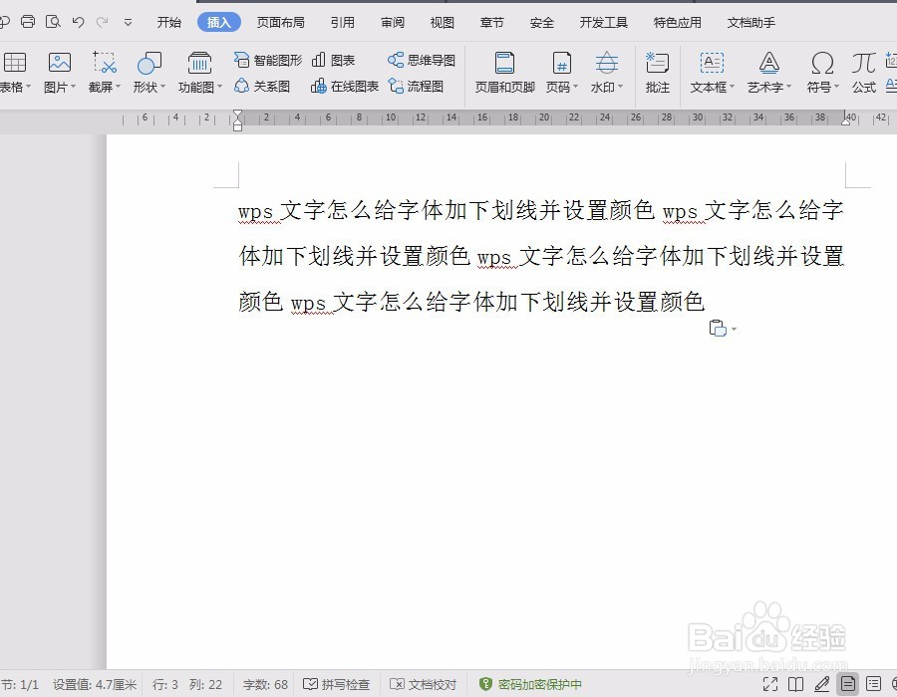
Task: Open the 形状 dropdown arrow
Action: (162, 87)
